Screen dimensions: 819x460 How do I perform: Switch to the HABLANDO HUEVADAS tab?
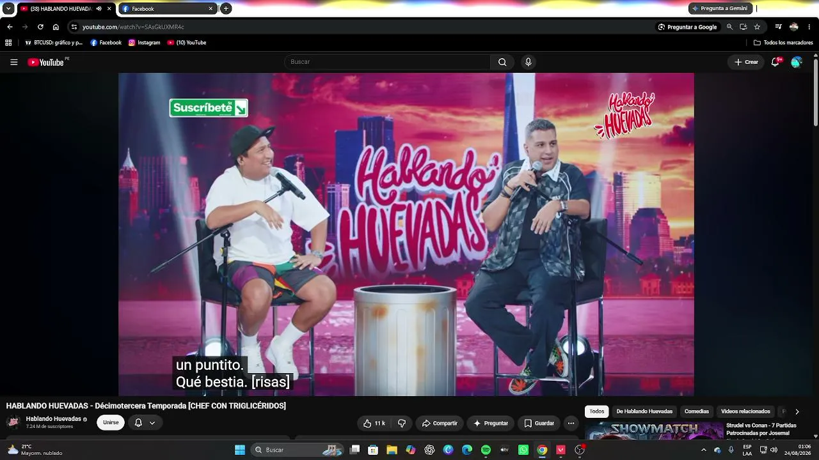(x=67, y=9)
